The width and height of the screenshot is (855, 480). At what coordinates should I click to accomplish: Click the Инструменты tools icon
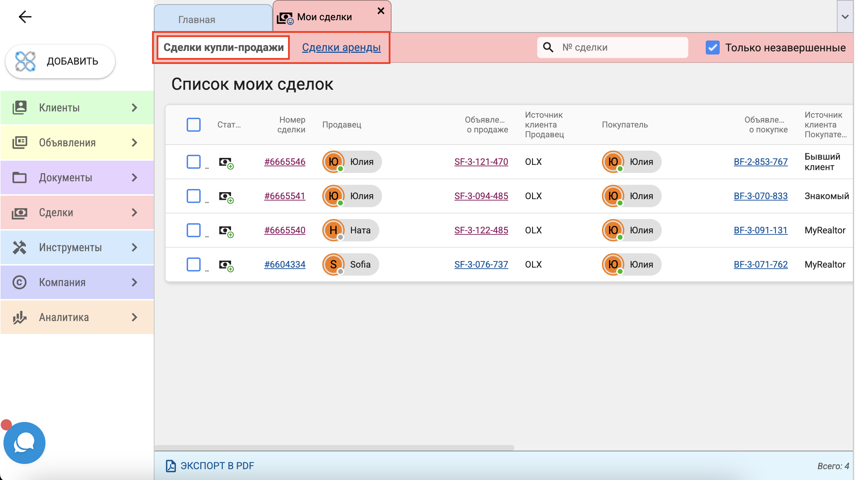coord(20,247)
